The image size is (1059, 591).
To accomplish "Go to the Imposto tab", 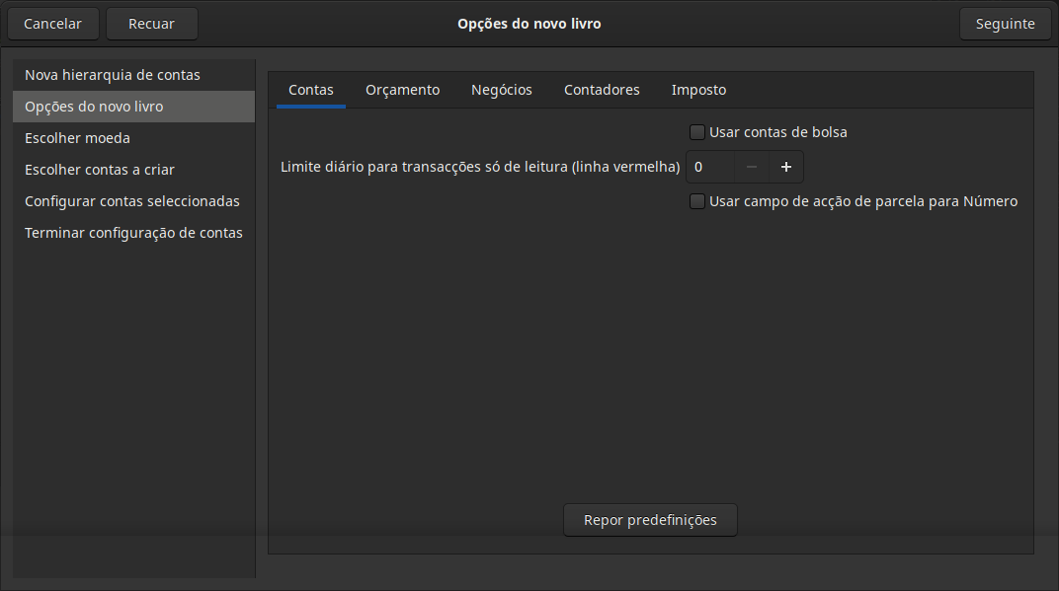I will click(698, 90).
